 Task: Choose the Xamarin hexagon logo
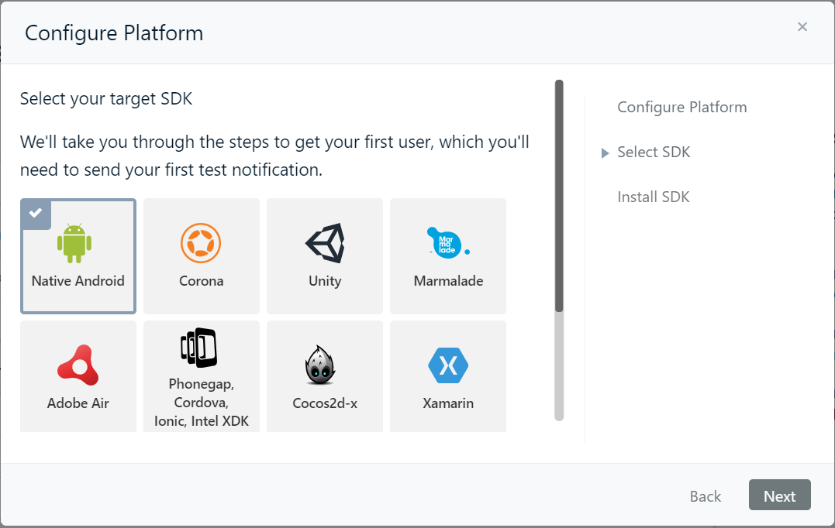pos(448,365)
